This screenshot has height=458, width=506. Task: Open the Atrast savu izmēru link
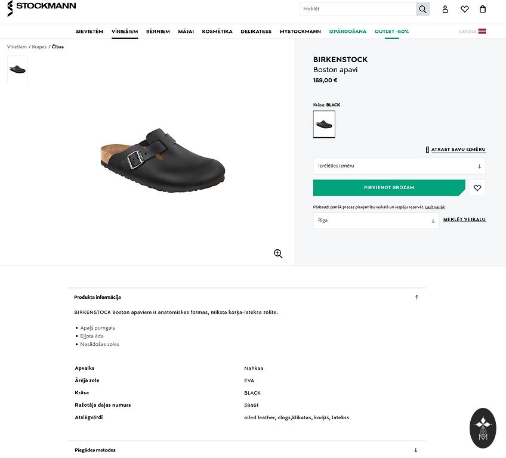458,150
